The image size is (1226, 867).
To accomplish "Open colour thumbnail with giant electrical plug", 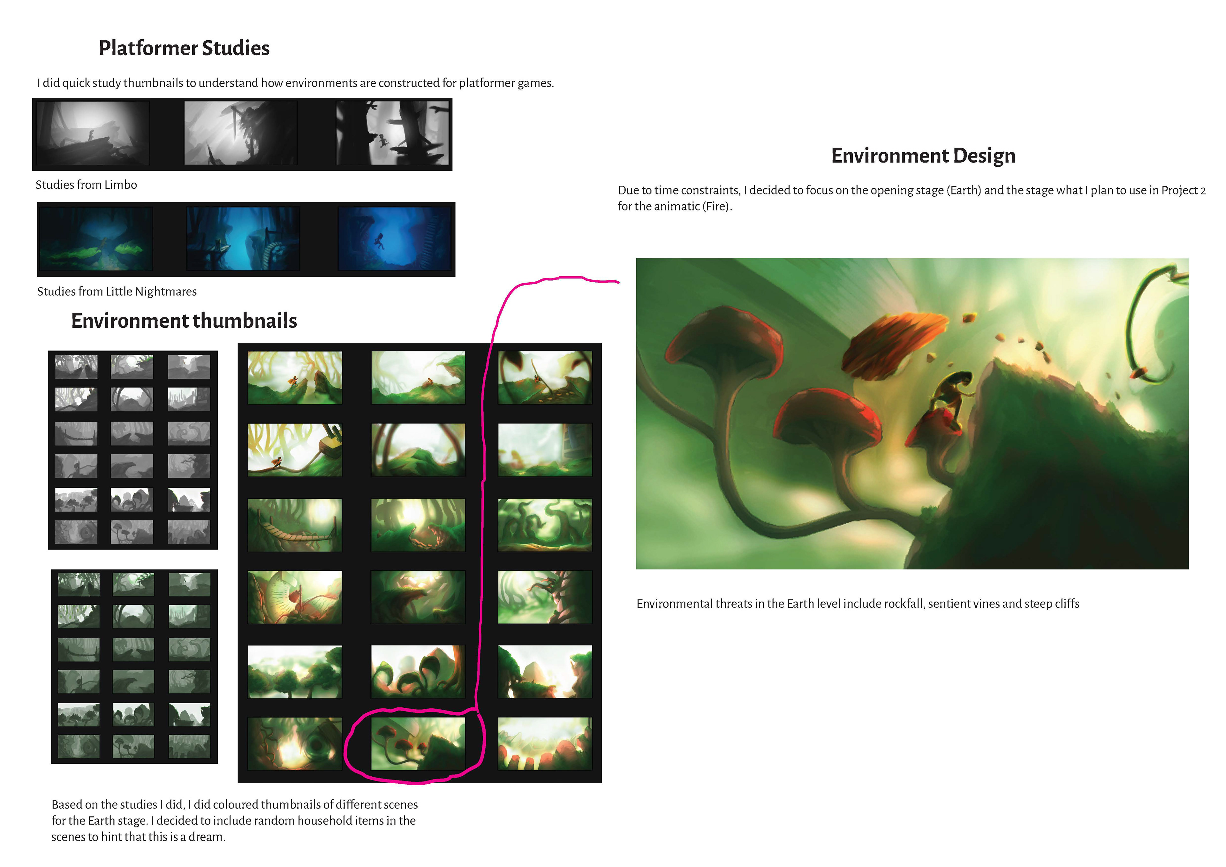I will coord(295,450).
